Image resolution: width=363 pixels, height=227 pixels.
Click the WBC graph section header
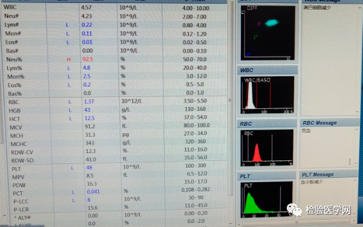pos(267,70)
